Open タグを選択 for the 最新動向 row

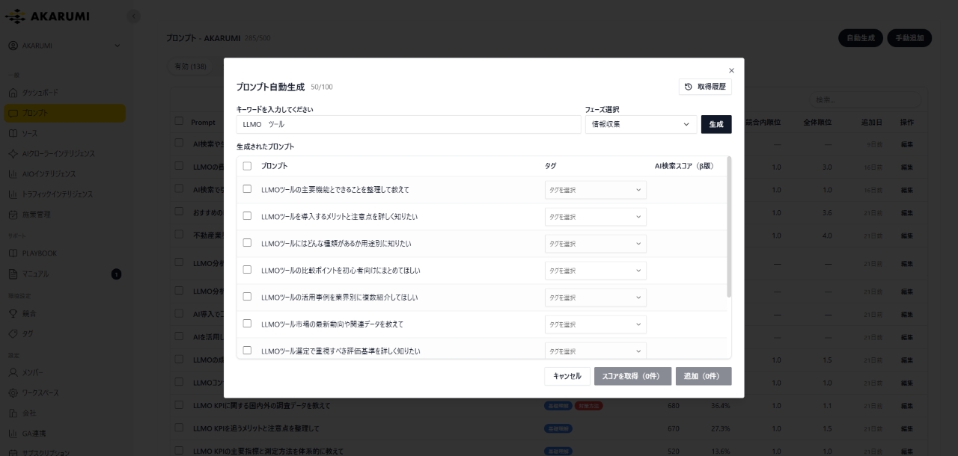(x=595, y=324)
